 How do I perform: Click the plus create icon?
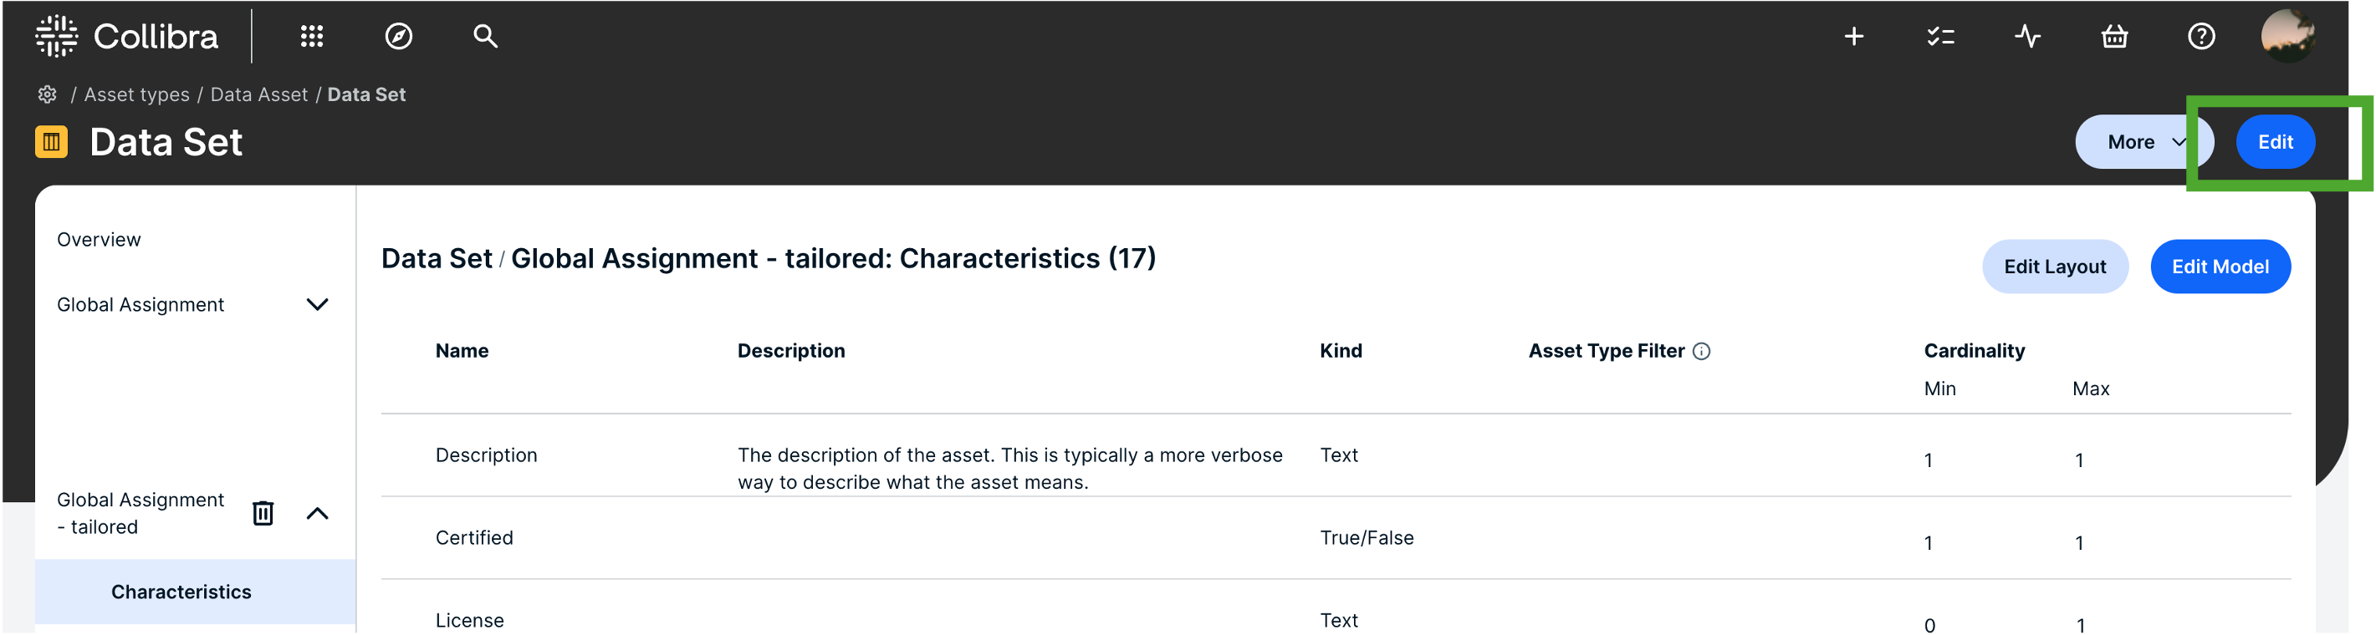click(x=1854, y=37)
